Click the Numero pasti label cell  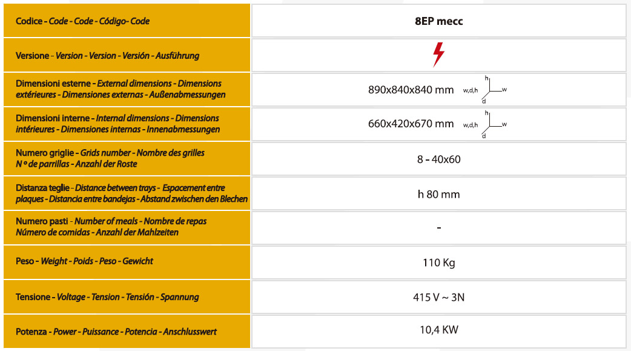pos(125,227)
